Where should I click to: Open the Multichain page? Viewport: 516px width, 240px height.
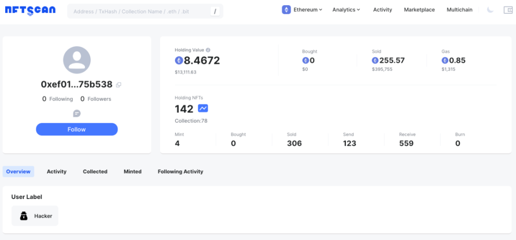coord(460,10)
